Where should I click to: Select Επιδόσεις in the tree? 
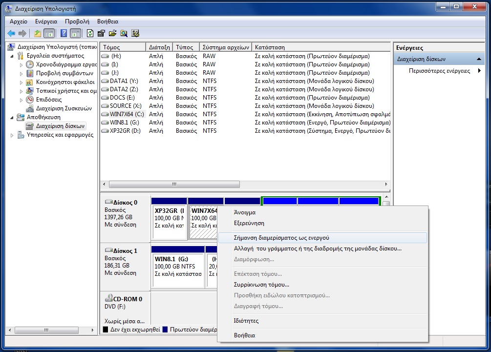[49, 100]
